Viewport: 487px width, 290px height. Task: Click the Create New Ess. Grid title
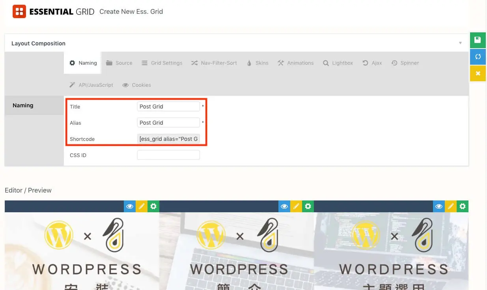click(x=131, y=11)
